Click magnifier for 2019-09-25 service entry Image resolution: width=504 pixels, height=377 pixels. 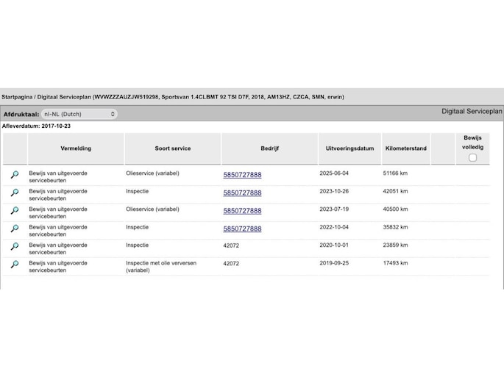coord(14,265)
